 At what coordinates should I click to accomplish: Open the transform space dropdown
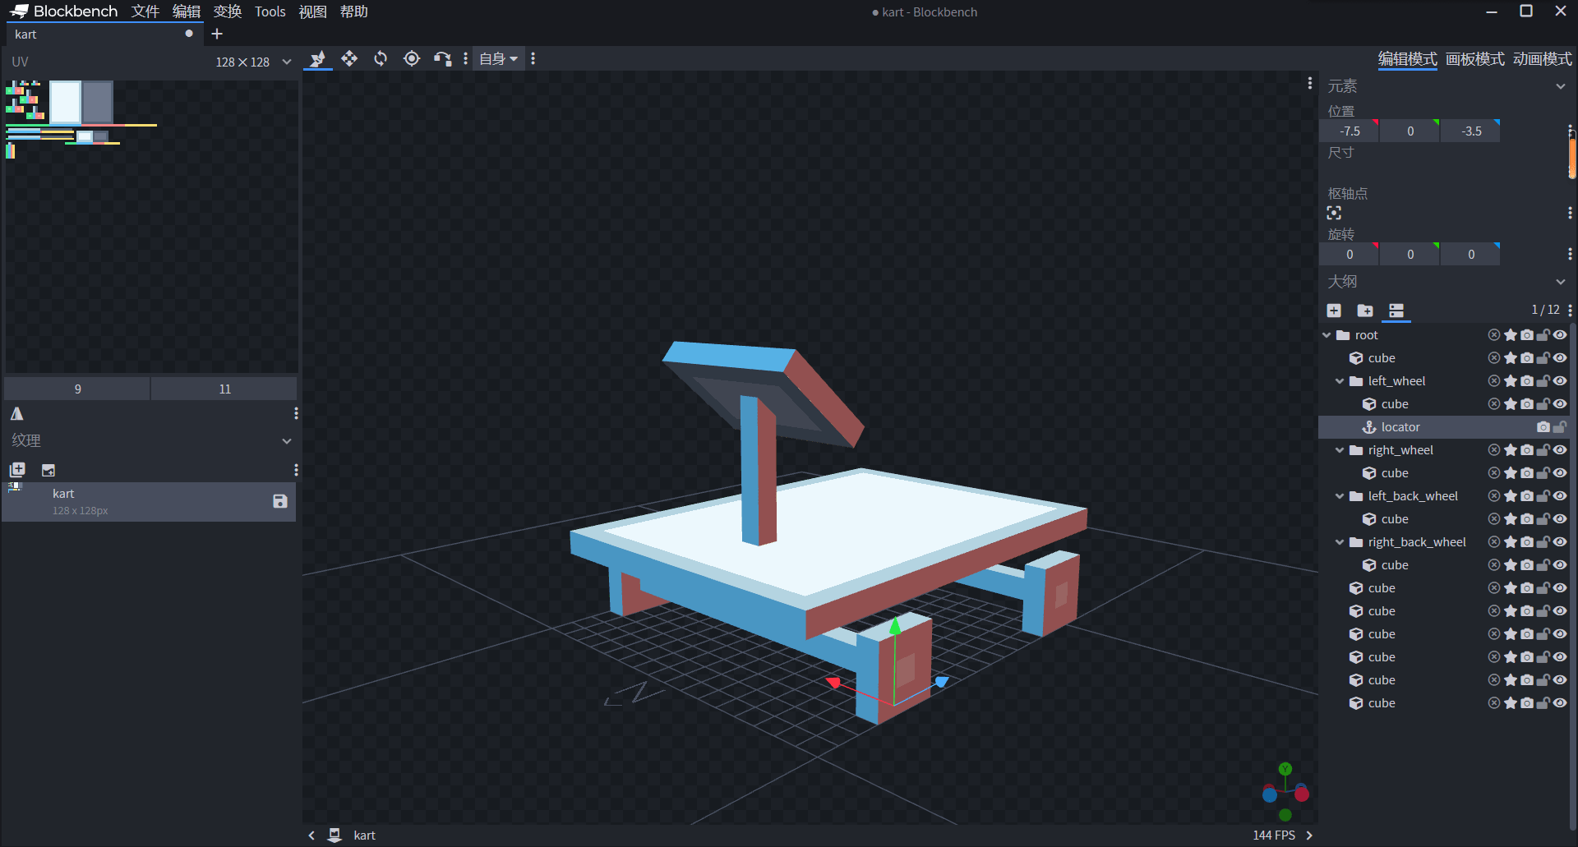click(498, 58)
